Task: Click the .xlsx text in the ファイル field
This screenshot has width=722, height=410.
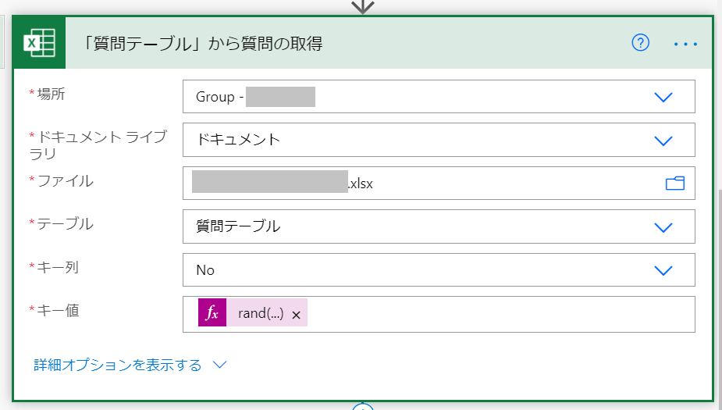Action: coord(360,184)
